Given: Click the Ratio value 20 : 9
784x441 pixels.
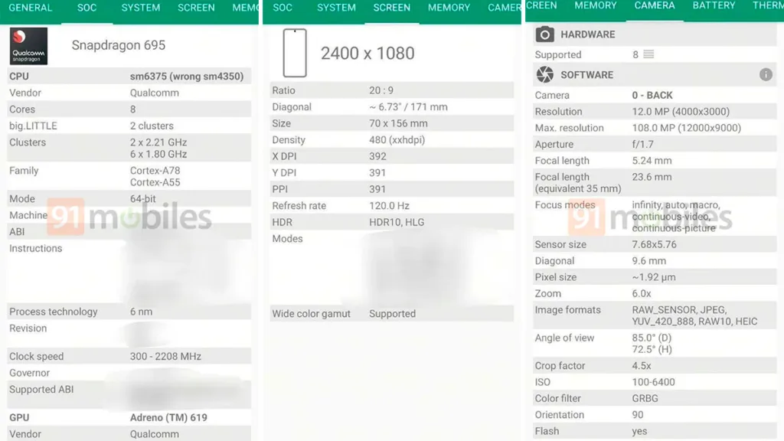Looking at the screenshot, I should coord(381,90).
